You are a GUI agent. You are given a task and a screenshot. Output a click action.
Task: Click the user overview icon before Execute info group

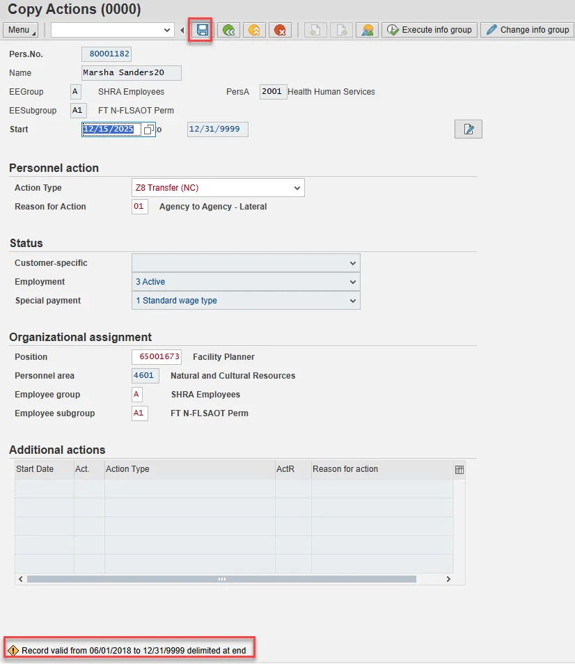pos(367,30)
